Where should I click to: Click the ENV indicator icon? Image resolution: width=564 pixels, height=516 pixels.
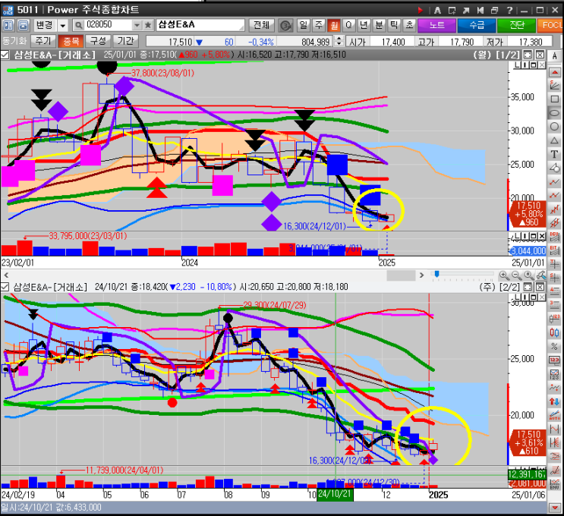[554, 484]
